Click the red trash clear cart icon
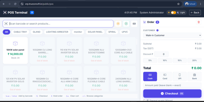The image size is (204, 102). pos(199,22)
